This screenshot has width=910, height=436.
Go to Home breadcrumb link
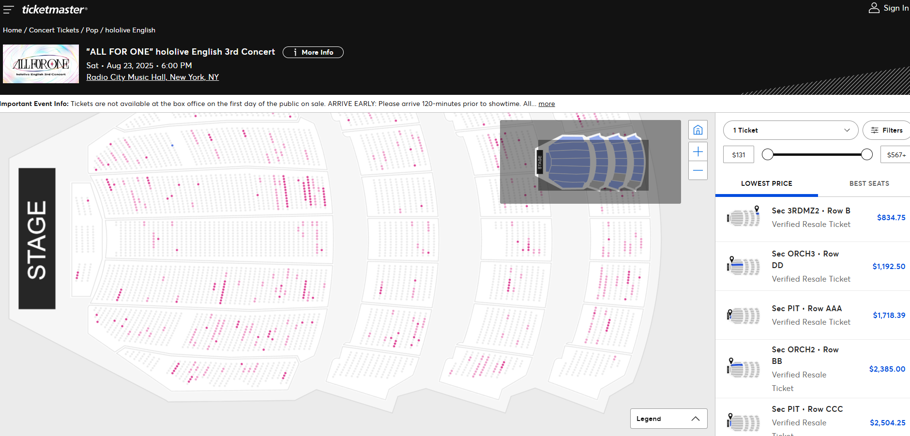tap(13, 30)
